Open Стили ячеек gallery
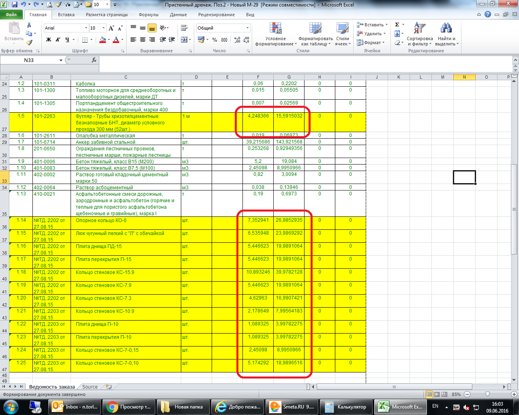The image size is (519, 415). tap(343, 34)
